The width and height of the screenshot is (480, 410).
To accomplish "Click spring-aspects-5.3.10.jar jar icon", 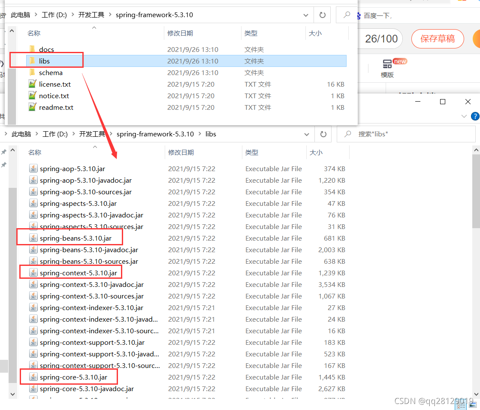I will point(33,203).
